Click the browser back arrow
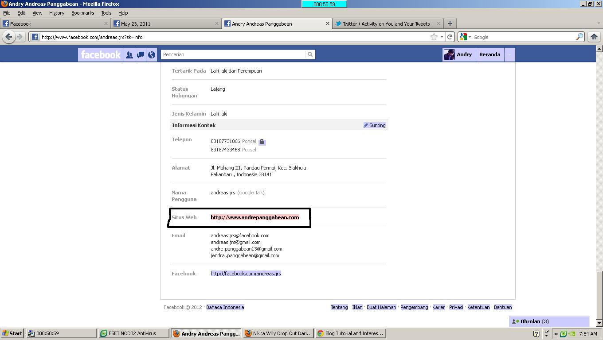The width and height of the screenshot is (603, 340). (x=8, y=37)
